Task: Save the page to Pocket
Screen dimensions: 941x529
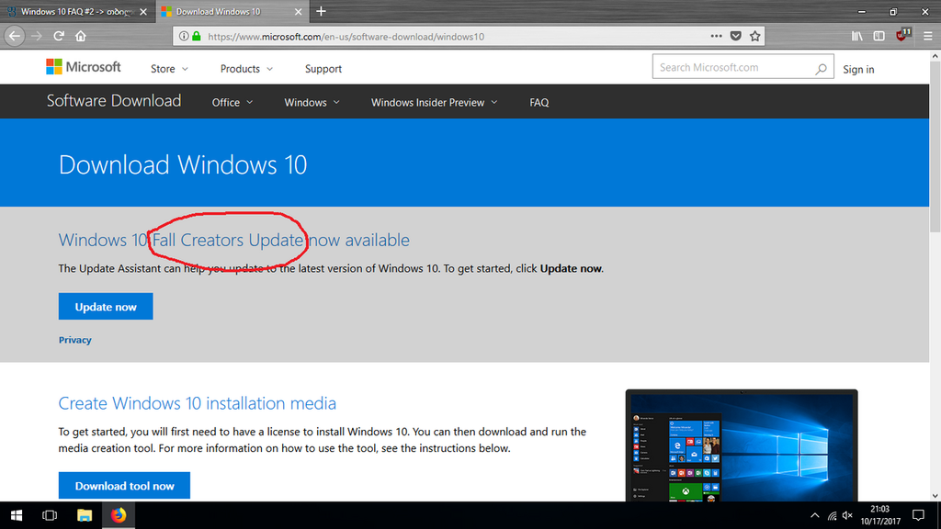Action: pos(736,36)
